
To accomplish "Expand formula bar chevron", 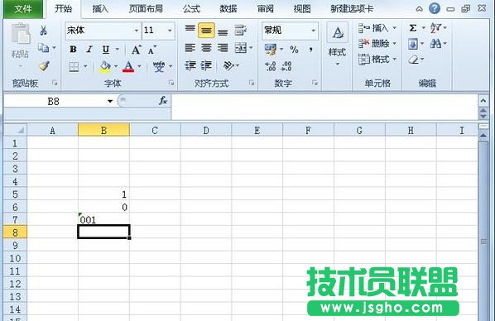I will coord(483,101).
